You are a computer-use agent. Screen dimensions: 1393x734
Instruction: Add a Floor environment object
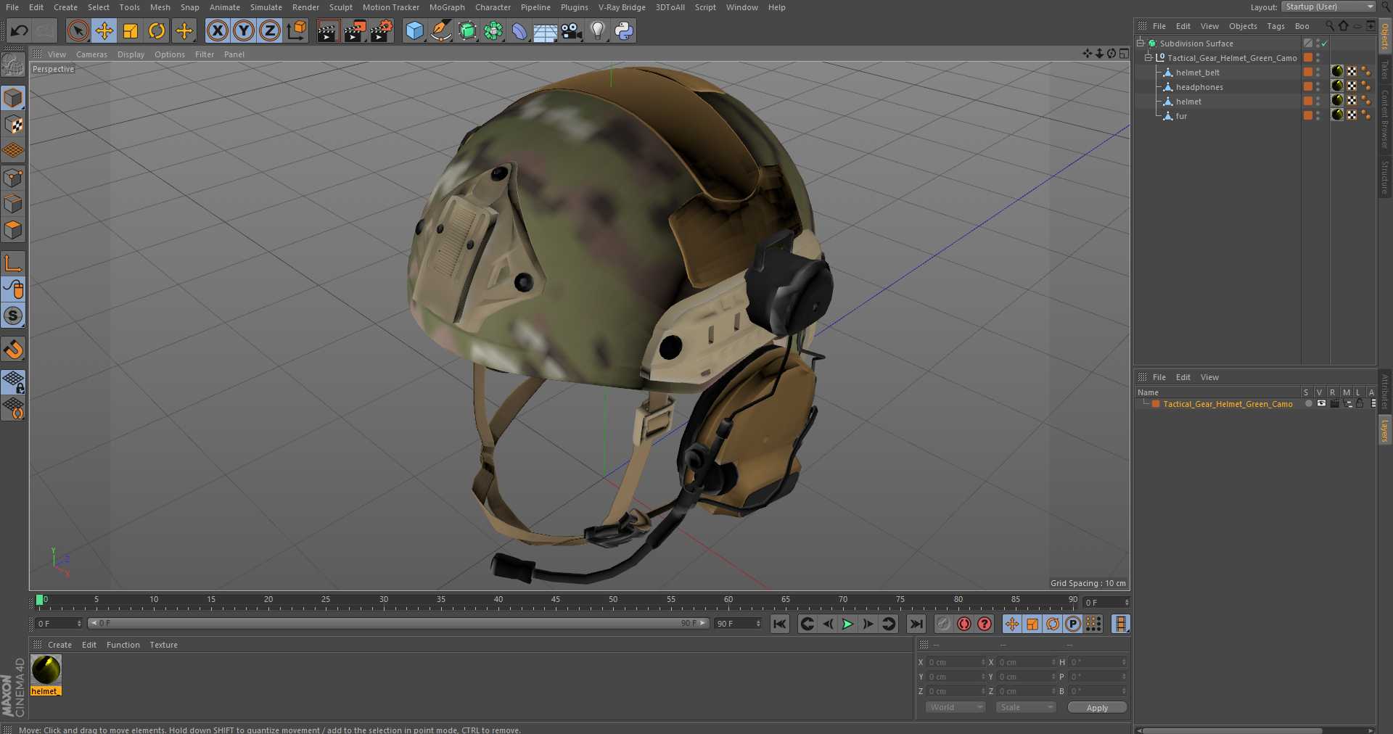click(545, 30)
